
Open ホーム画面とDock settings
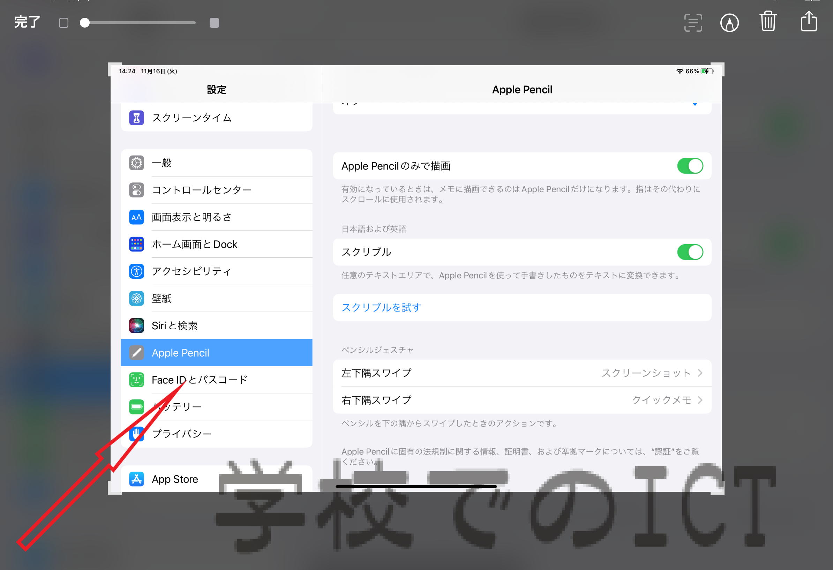click(x=217, y=244)
